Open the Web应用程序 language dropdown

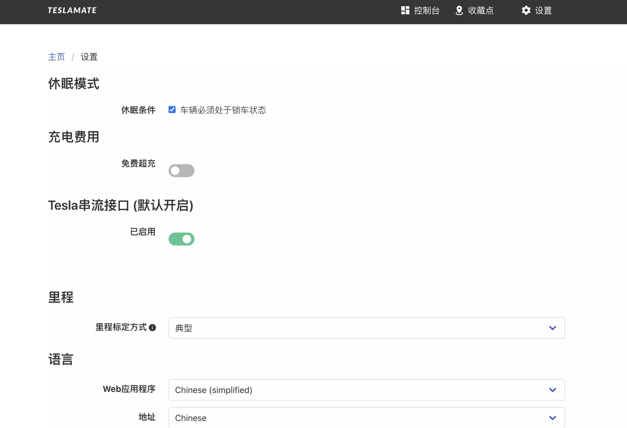(367, 390)
